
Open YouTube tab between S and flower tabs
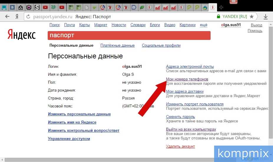coord(45,7)
